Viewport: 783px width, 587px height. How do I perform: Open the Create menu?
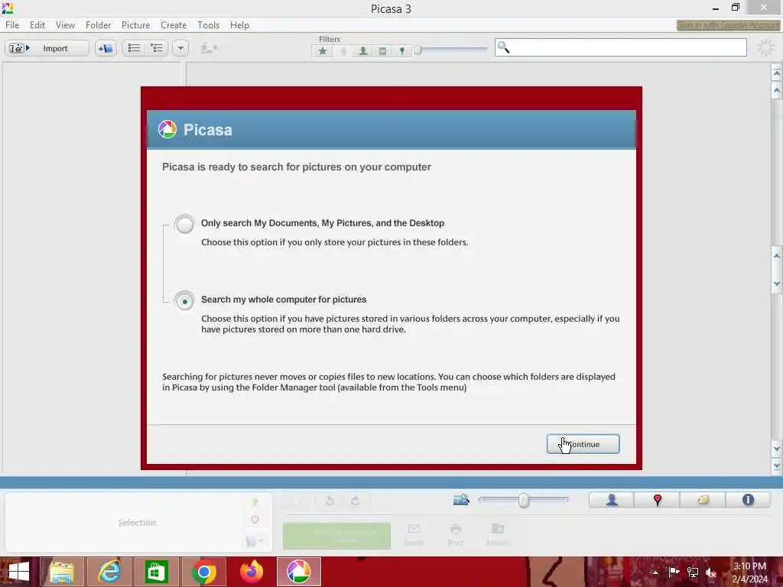tap(174, 25)
